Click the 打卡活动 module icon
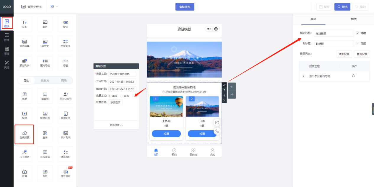This screenshot has width=374, height=187. click(x=24, y=154)
